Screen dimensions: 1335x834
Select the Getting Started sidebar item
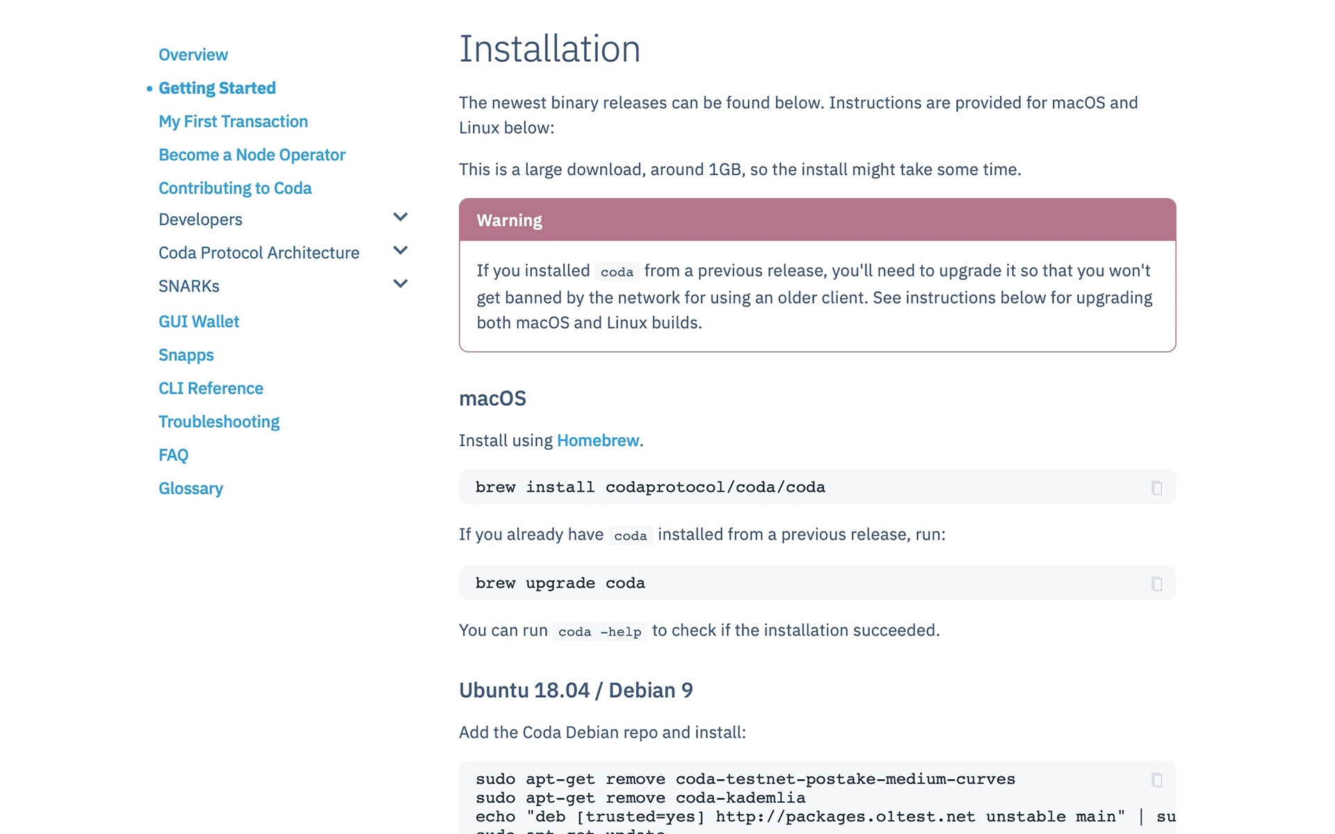coord(217,88)
